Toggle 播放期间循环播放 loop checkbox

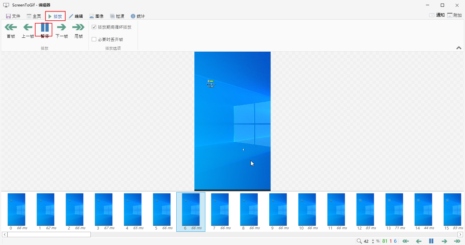[94, 27]
